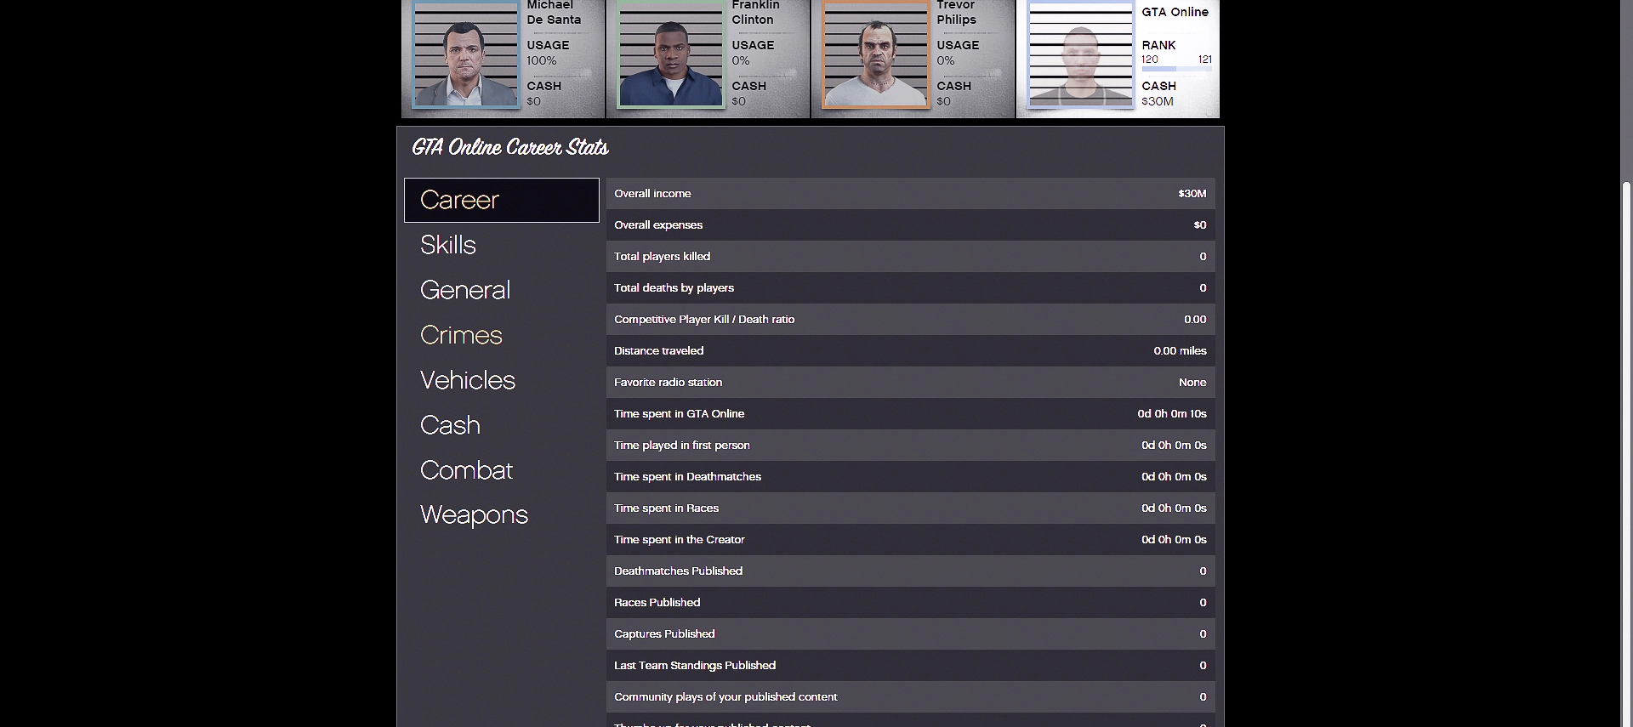
Task: Click the GTA Online rank progress bar
Action: coord(1176,69)
